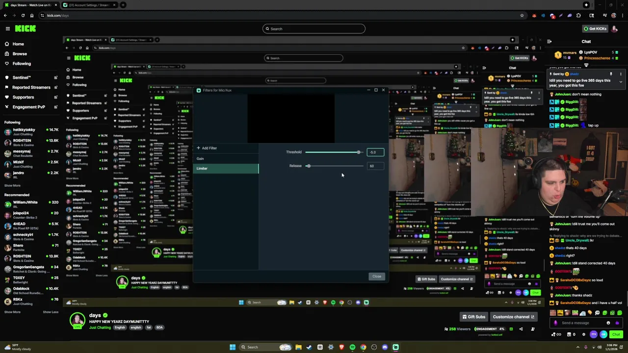Click Close in the Filters for Mic/Aux window
Screen dimensions: 628x353
(376, 277)
